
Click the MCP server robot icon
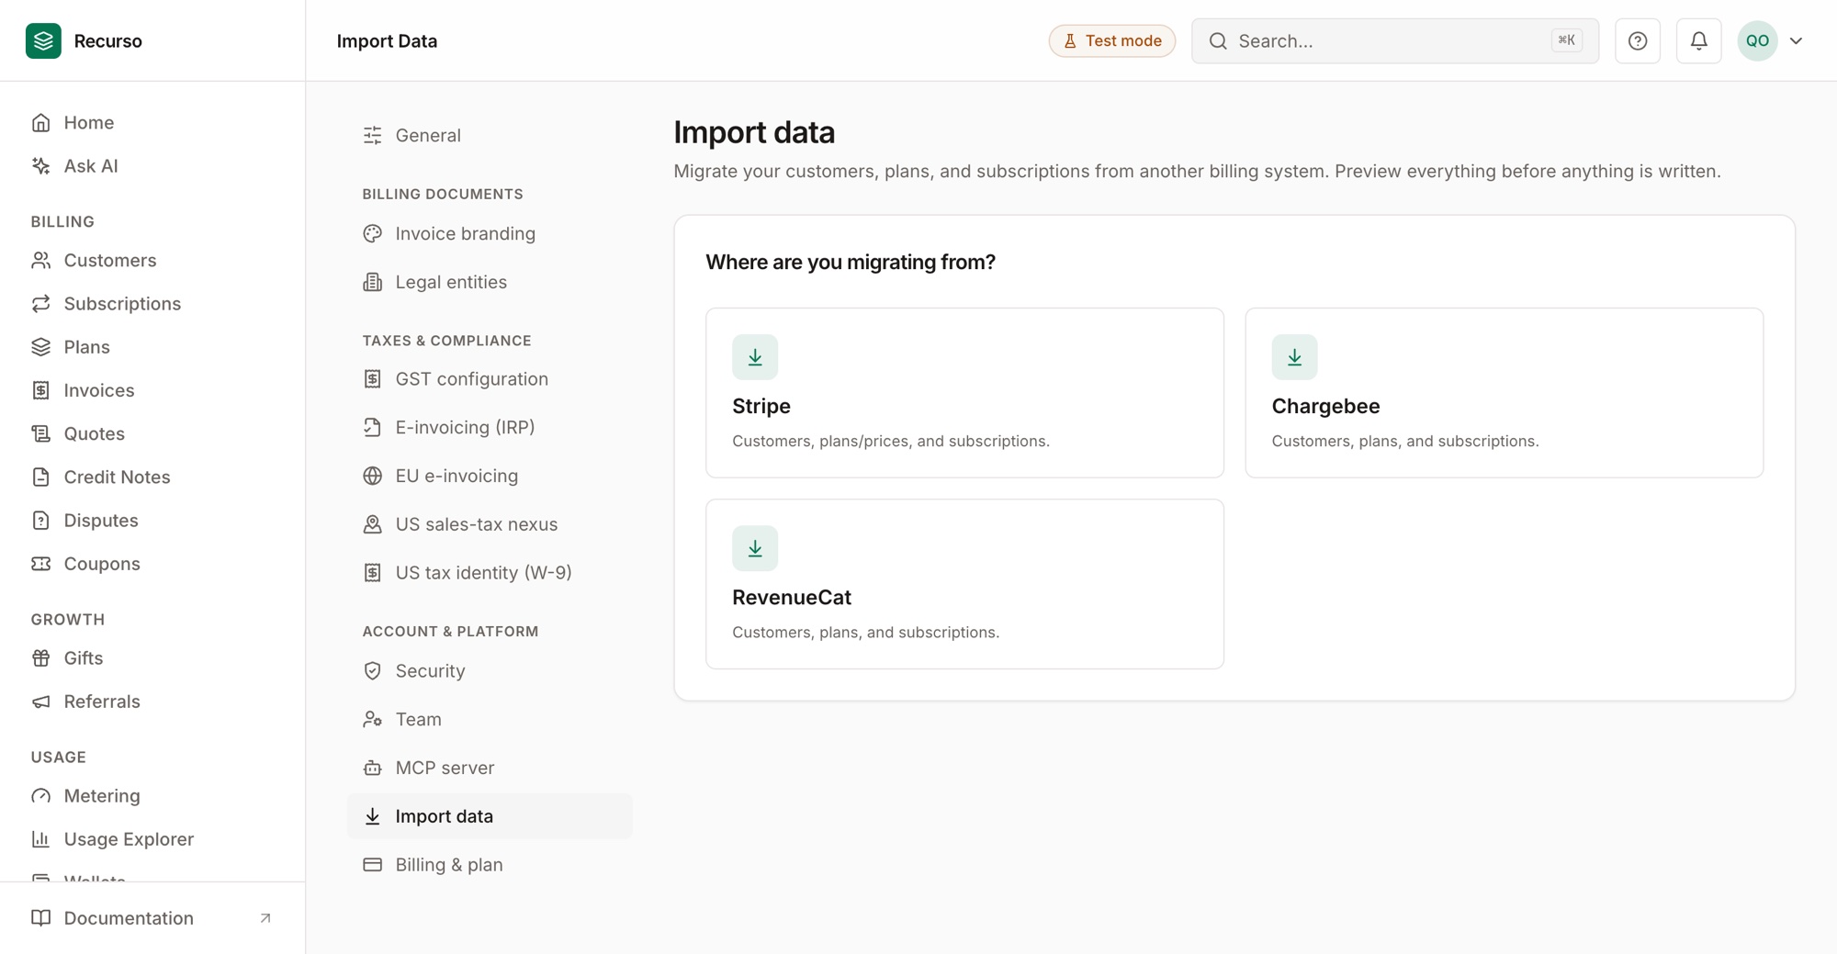coord(372,768)
